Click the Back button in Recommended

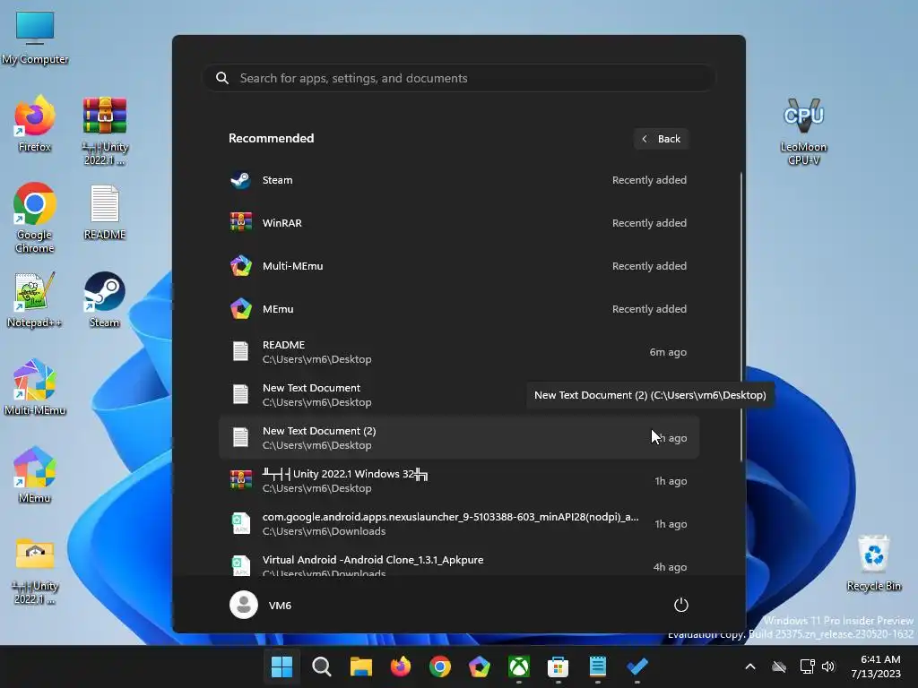pyautogui.click(x=661, y=139)
